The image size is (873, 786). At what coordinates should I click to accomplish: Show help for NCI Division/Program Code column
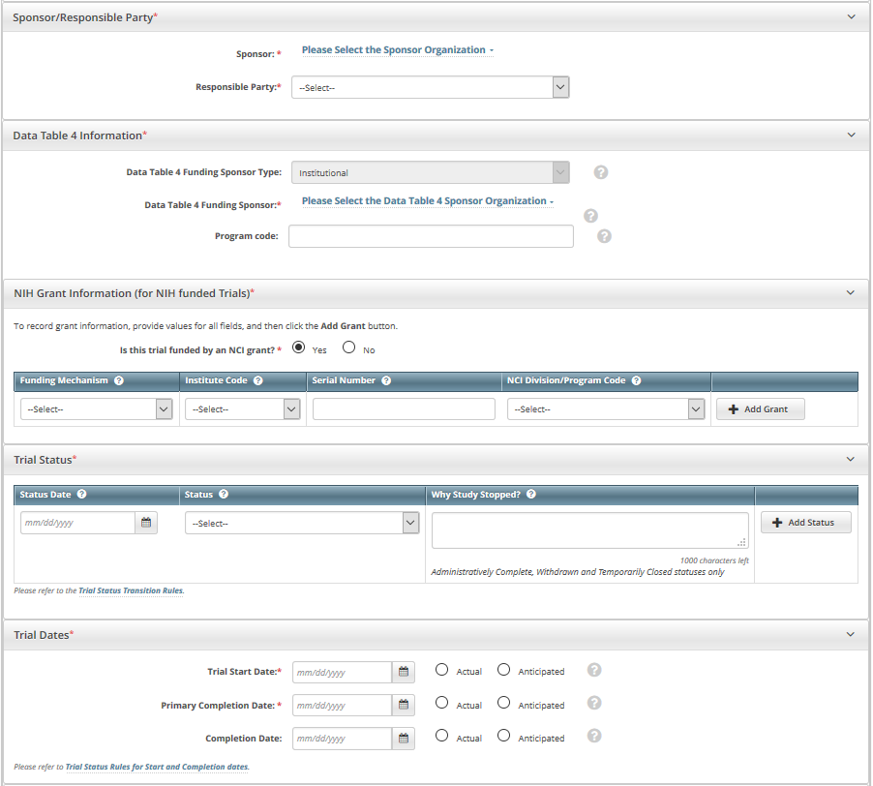click(637, 380)
